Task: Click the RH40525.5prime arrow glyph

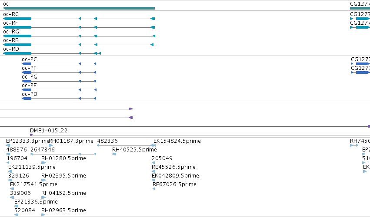Action: click(114, 154)
